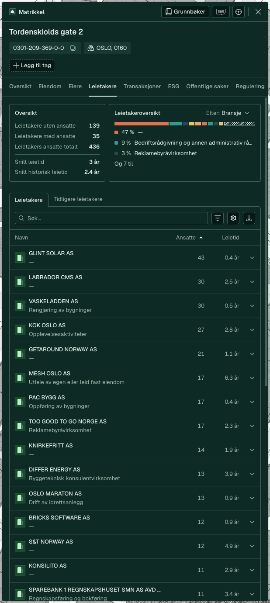Screen dimensions: 270x603
Task: Click the company icon for KOK OSLO AS
Action: coord(20,330)
